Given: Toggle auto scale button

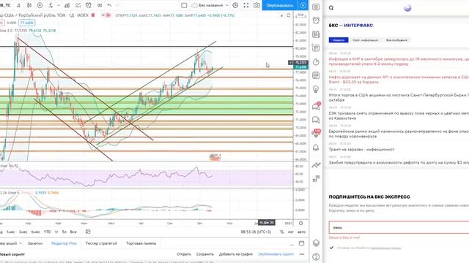Looking at the screenshot, I should tap(301, 232).
